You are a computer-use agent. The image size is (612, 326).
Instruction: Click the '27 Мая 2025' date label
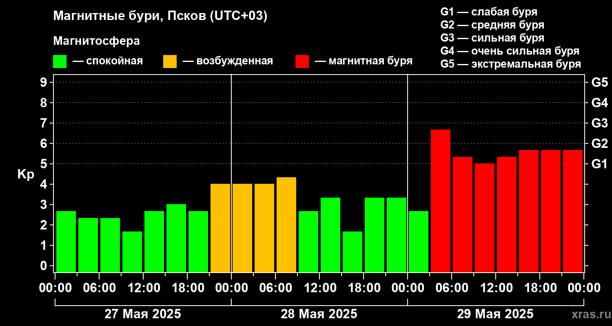pos(143,314)
